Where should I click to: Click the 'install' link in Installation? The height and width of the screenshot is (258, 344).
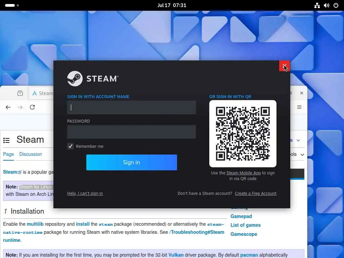[x=83, y=224]
